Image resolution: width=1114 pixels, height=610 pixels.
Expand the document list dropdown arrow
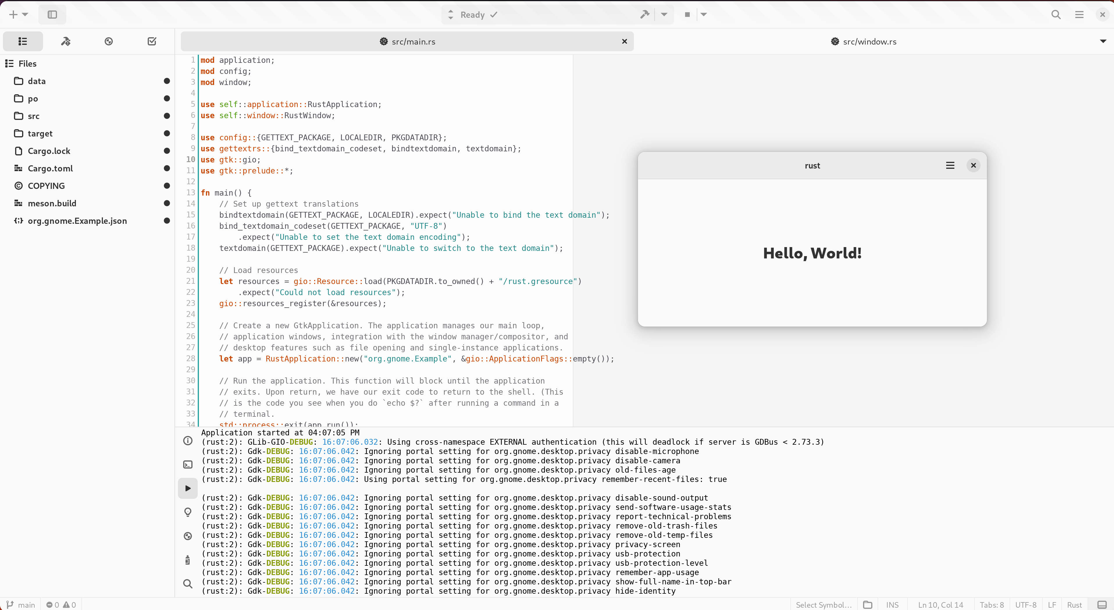[1103, 42]
